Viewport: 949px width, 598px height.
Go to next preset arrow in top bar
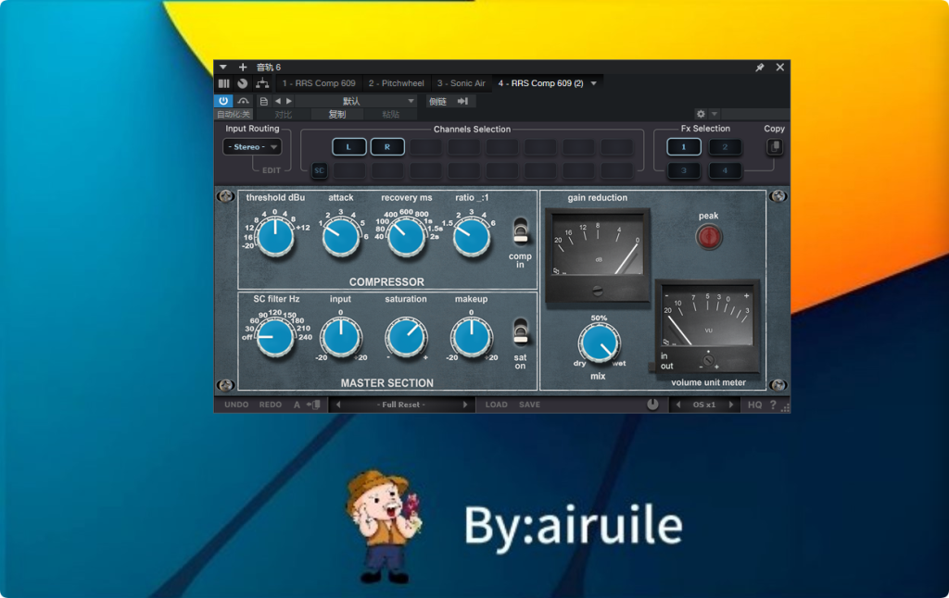click(x=289, y=101)
